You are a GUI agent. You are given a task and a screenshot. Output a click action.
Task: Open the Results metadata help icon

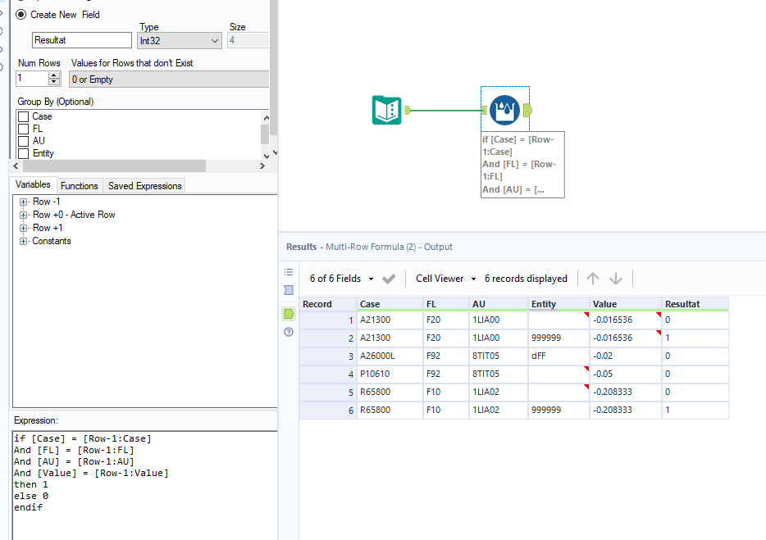(x=289, y=332)
